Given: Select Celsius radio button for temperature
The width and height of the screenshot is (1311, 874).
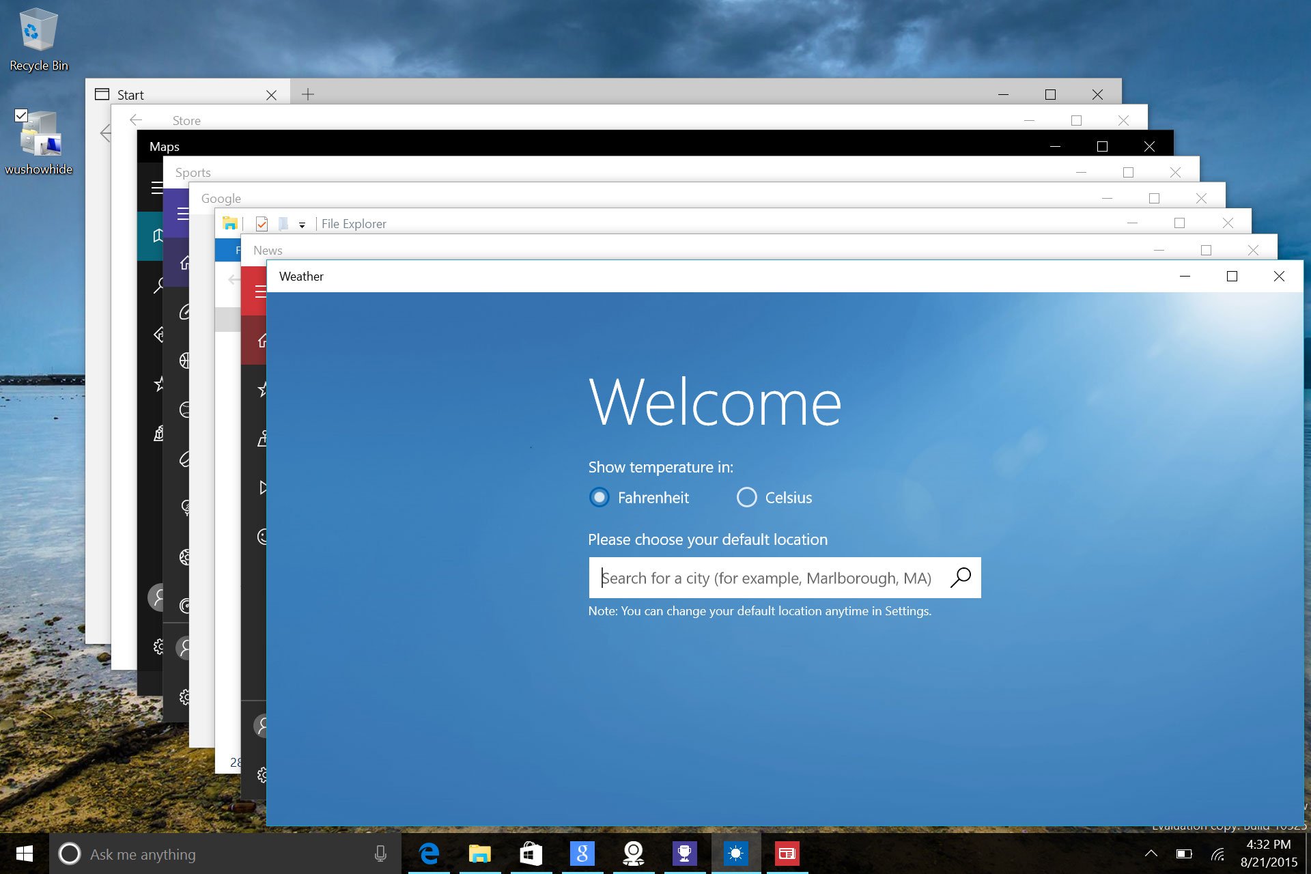Looking at the screenshot, I should [747, 498].
